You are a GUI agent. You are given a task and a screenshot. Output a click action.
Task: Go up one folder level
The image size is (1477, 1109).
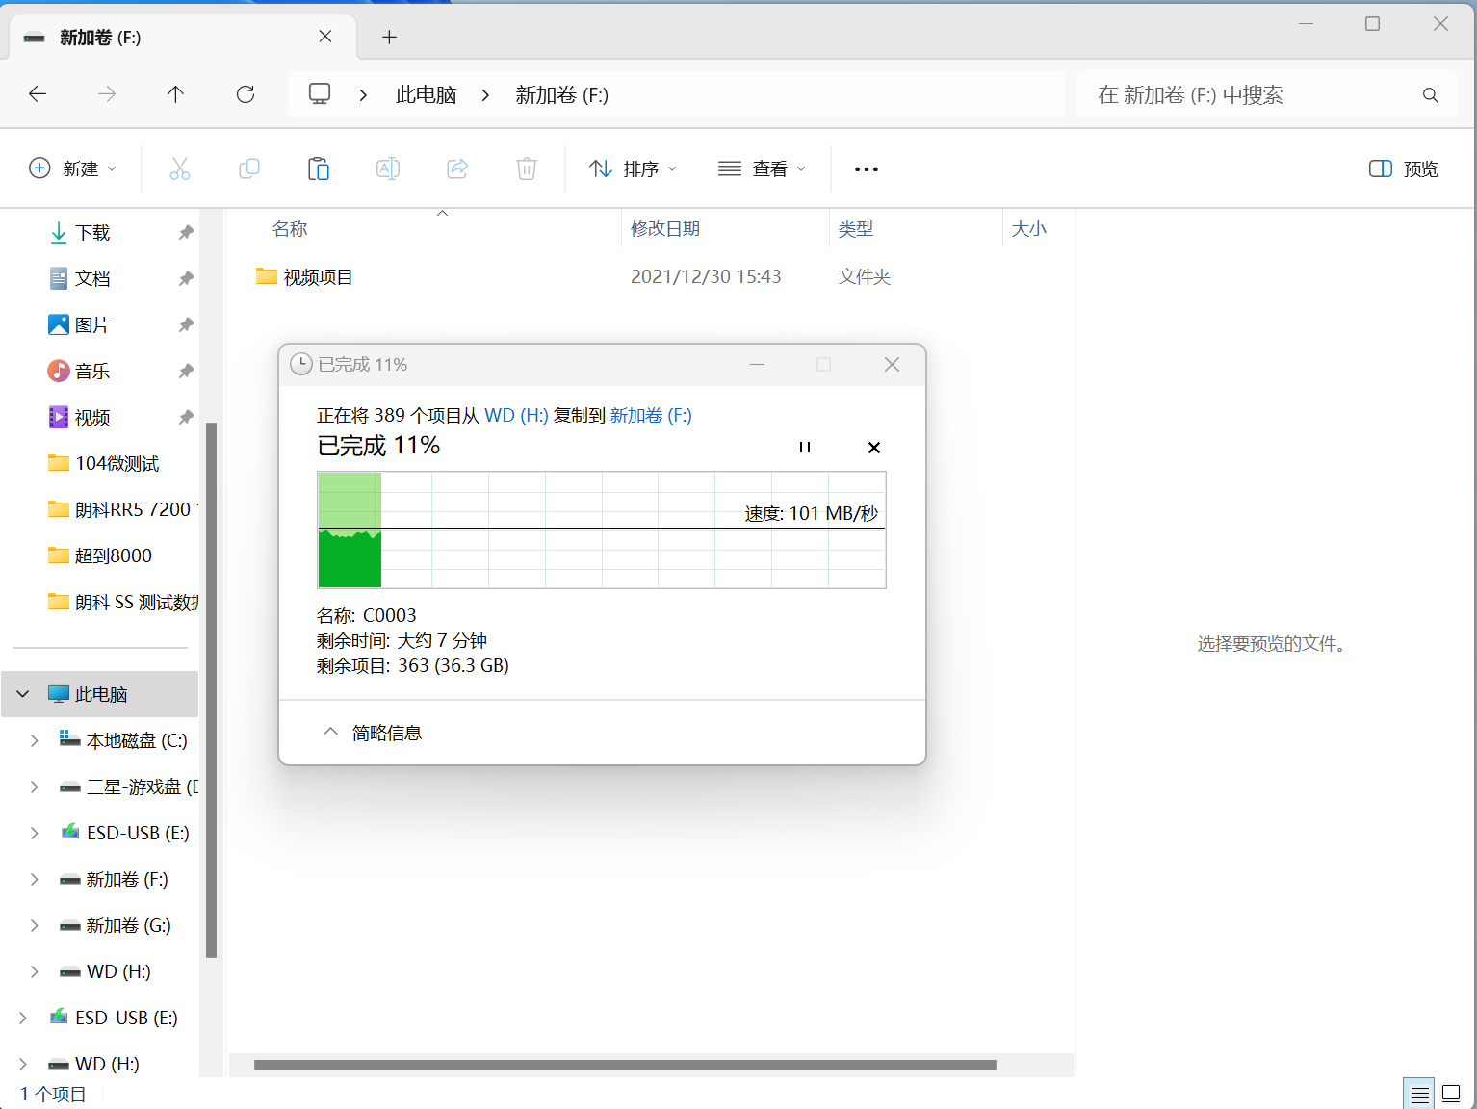(175, 94)
